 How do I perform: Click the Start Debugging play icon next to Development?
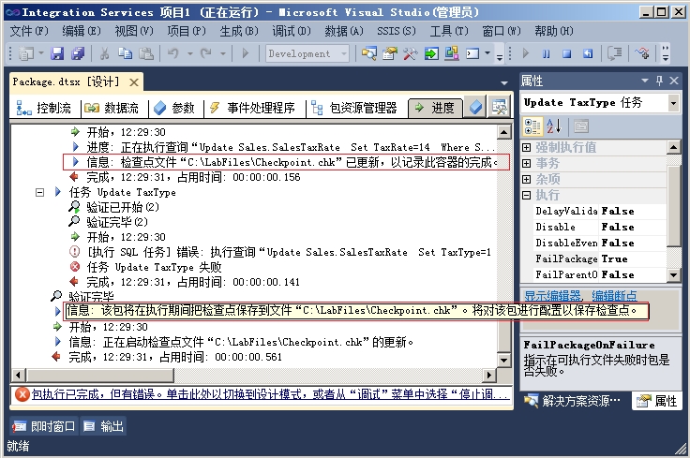tap(246, 53)
